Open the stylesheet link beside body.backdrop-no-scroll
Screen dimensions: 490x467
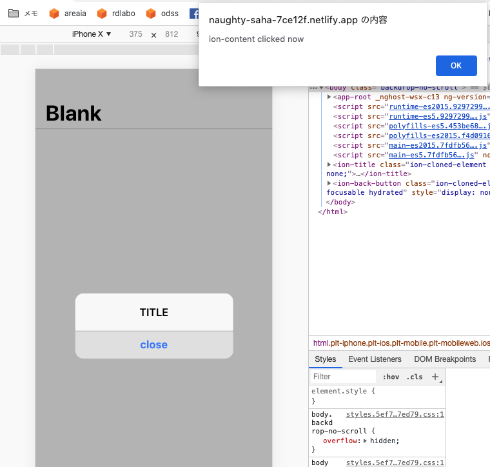395,414
